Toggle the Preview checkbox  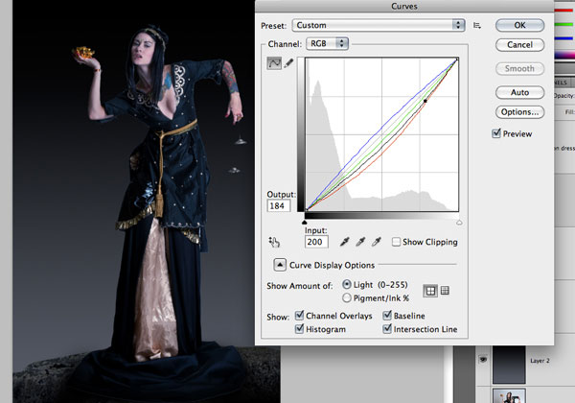[496, 133]
